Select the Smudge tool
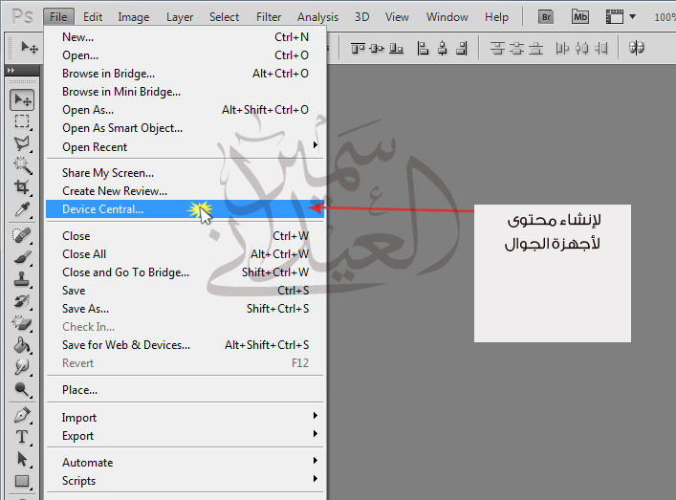This screenshot has width=676, height=500. (22, 367)
